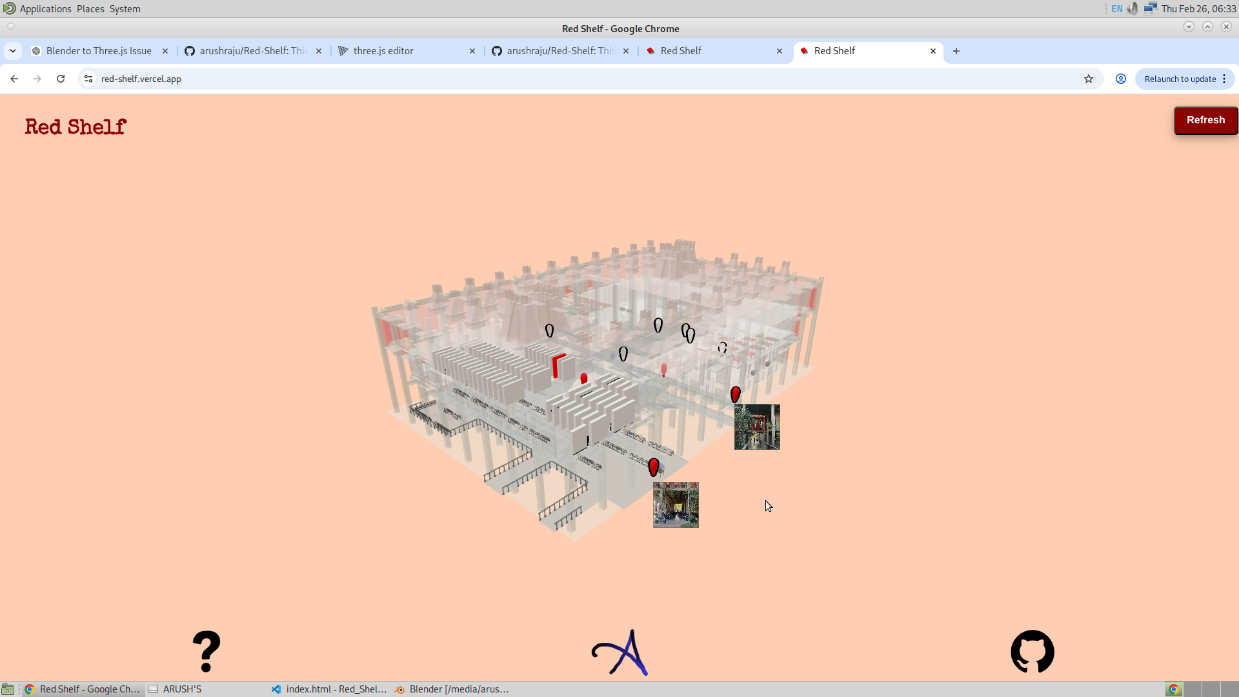Open the Applications menu
This screenshot has height=697, width=1239.
click(45, 8)
